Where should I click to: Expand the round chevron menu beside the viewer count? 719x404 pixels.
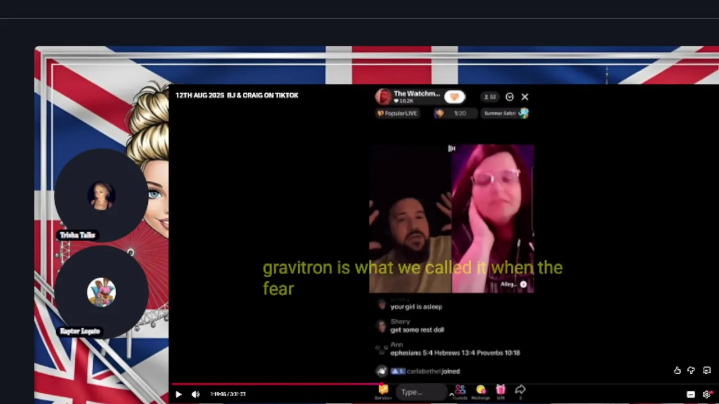(x=509, y=97)
